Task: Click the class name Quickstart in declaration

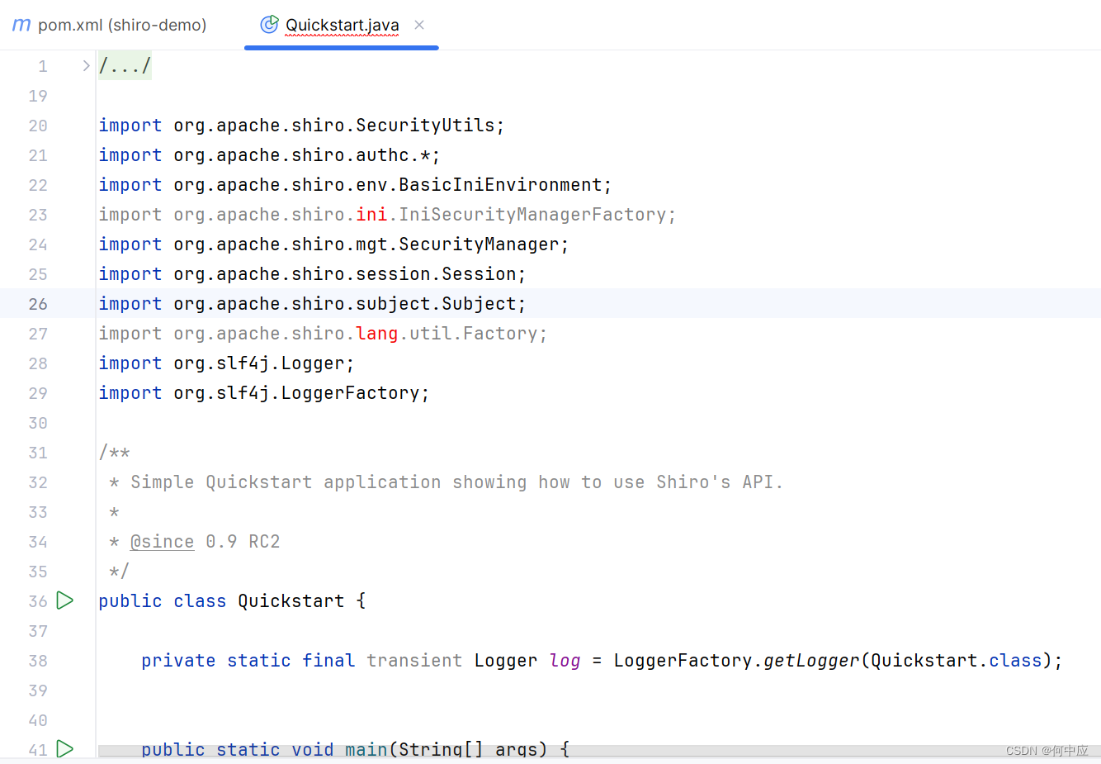Action: pyautogui.click(x=291, y=601)
